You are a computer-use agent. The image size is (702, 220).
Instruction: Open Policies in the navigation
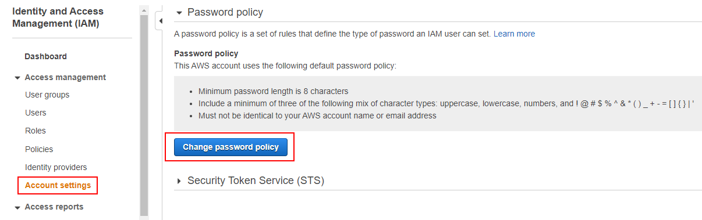point(39,149)
